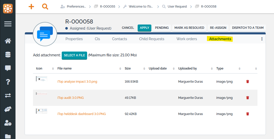This screenshot has height=139, width=274.
Task: Open the global search magnifier icon
Action: click(x=45, y=7)
